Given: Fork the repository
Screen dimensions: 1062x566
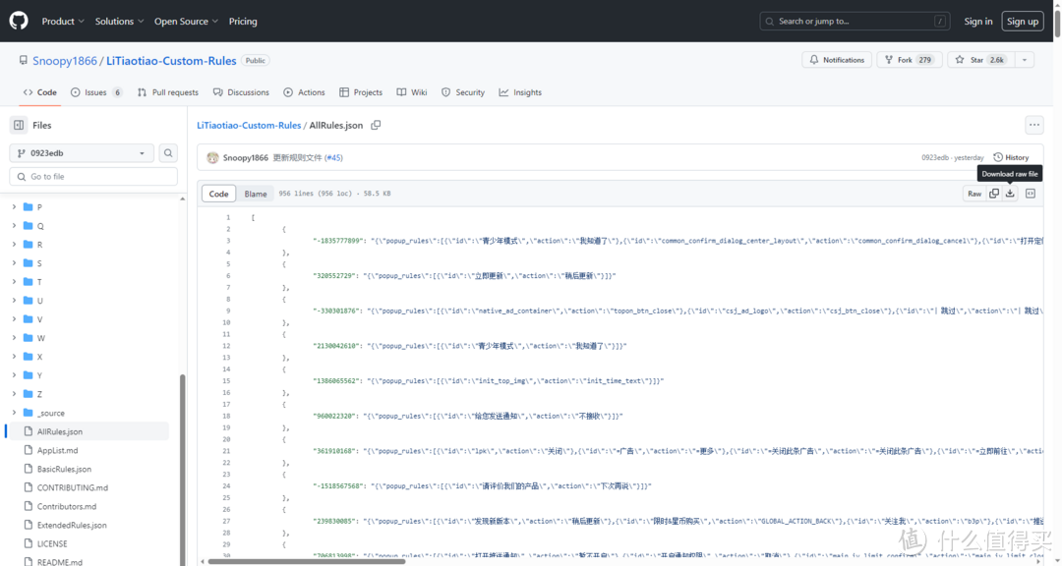Looking at the screenshot, I should tap(908, 60).
